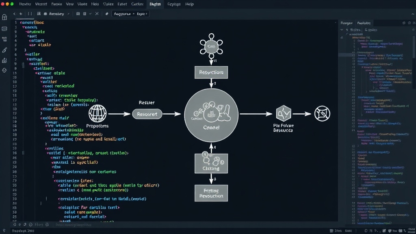Screen dimensions: 416x234
Task: Open the Help menu
Action: click(x=189, y=4)
